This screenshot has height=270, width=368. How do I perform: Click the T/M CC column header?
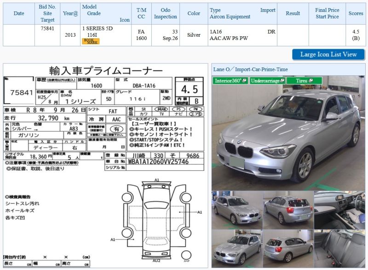141,14
